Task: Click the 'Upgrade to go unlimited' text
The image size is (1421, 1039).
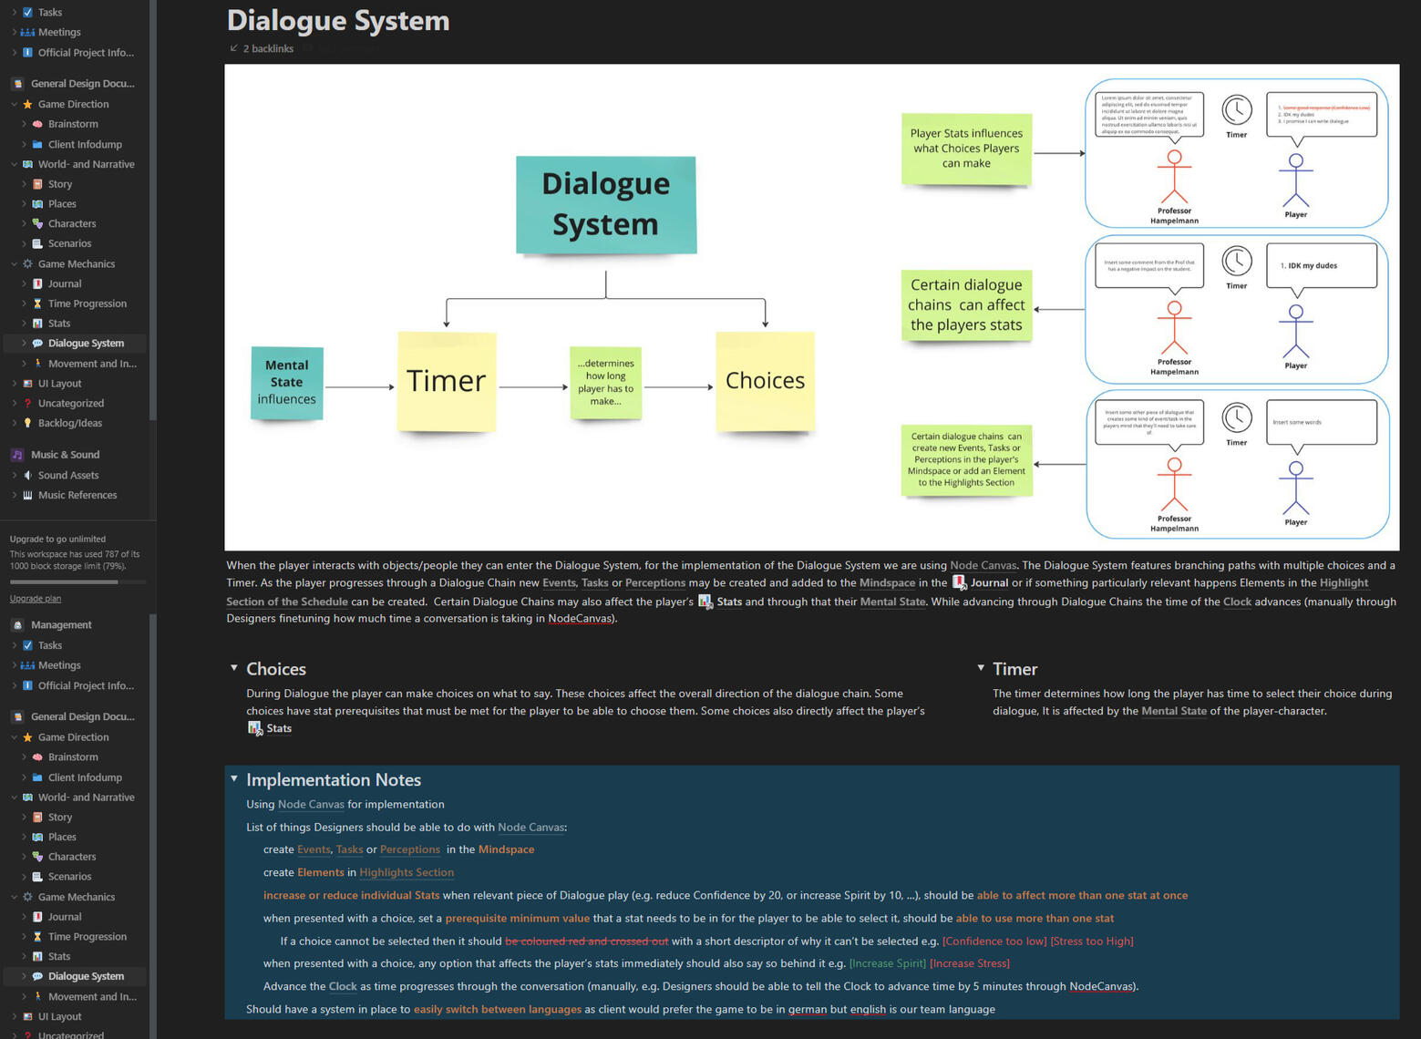Action: [57, 539]
